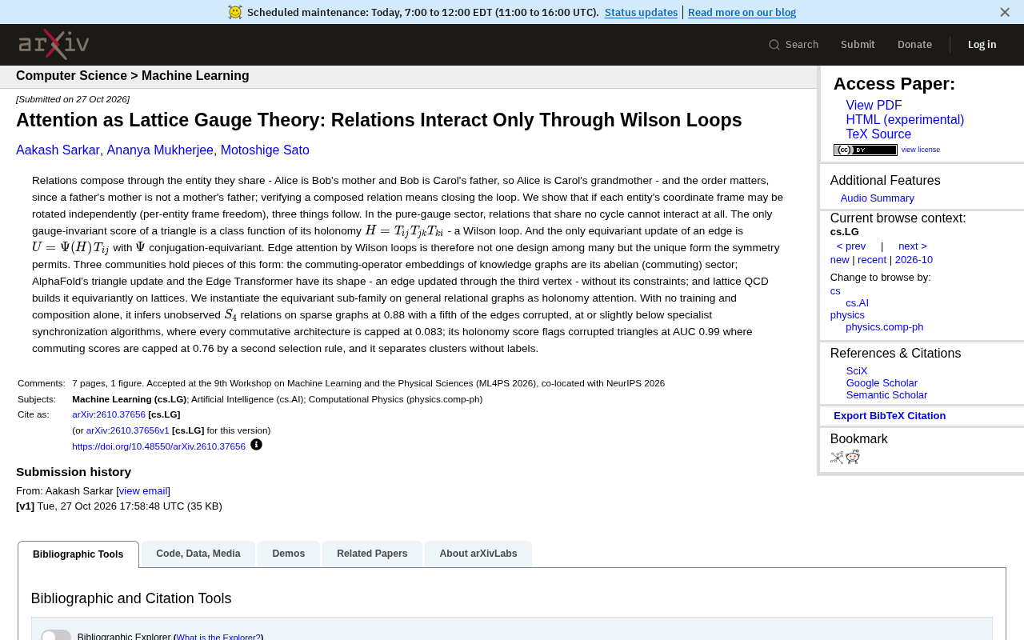The height and width of the screenshot is (640, 1024).
Task: Open the Demos tab
Action: (289, 554)
